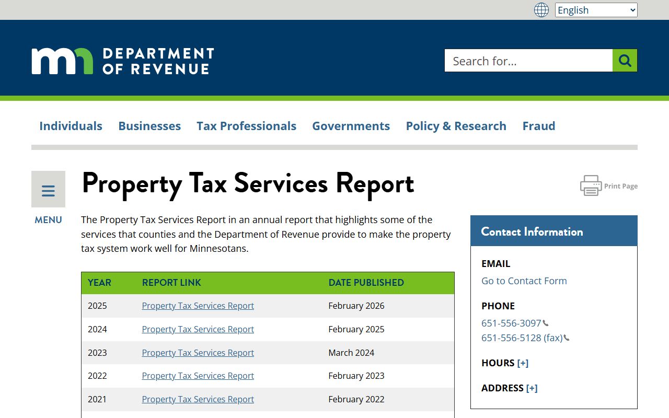This screenshot has width=669, height=418.
Task: Open the hamburger side menu
Action: 48,189
